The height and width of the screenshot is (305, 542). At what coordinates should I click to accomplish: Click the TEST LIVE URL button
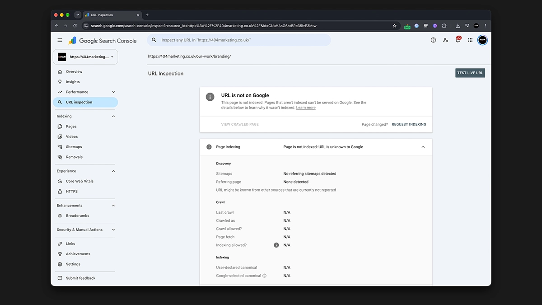tap(470, 73)
